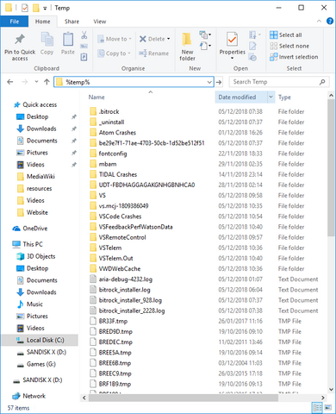Click the Help question mark icon
The height and width of the screenshot is (414, 336).
tap(330, 22)
